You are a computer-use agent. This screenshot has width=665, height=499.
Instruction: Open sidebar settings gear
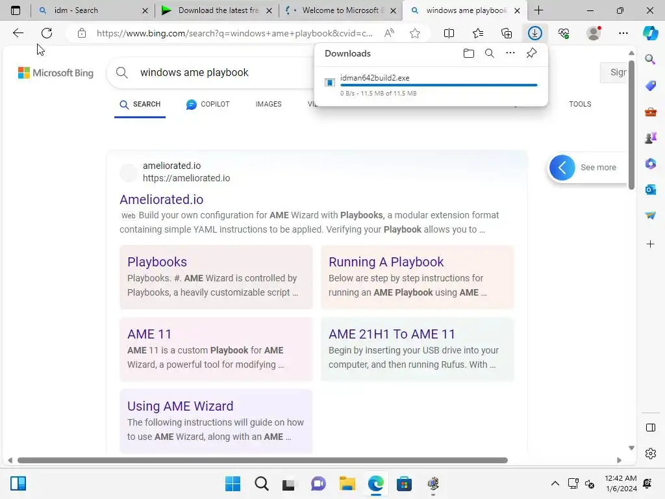(x=650, y=454)
